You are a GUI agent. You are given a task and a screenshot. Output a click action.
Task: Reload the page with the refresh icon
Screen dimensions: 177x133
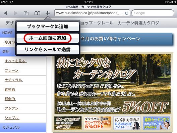click(127, 13)
